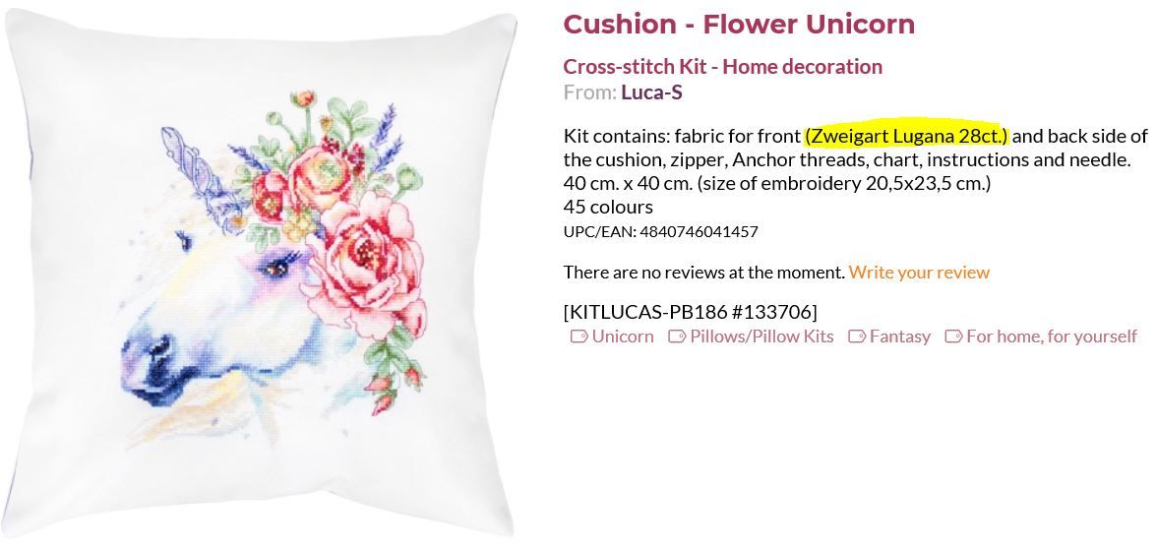This screenshot has height=550, width=1156.
Task: Click the Cushion - Flower Unicorn title
Action: pyautogui.click(x=739, y=24)
